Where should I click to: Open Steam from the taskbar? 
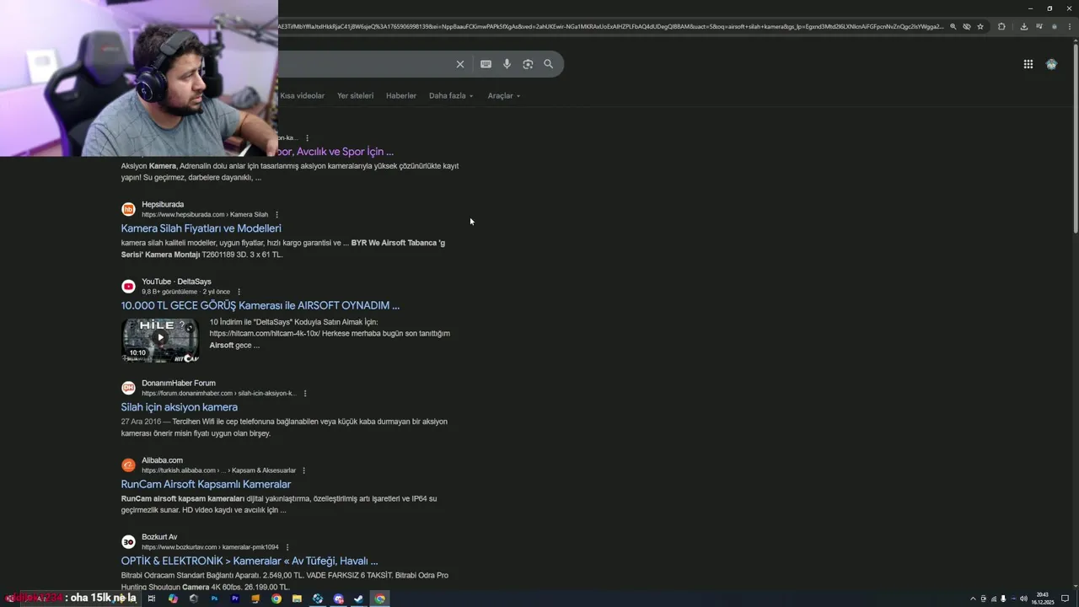point(359,599)
